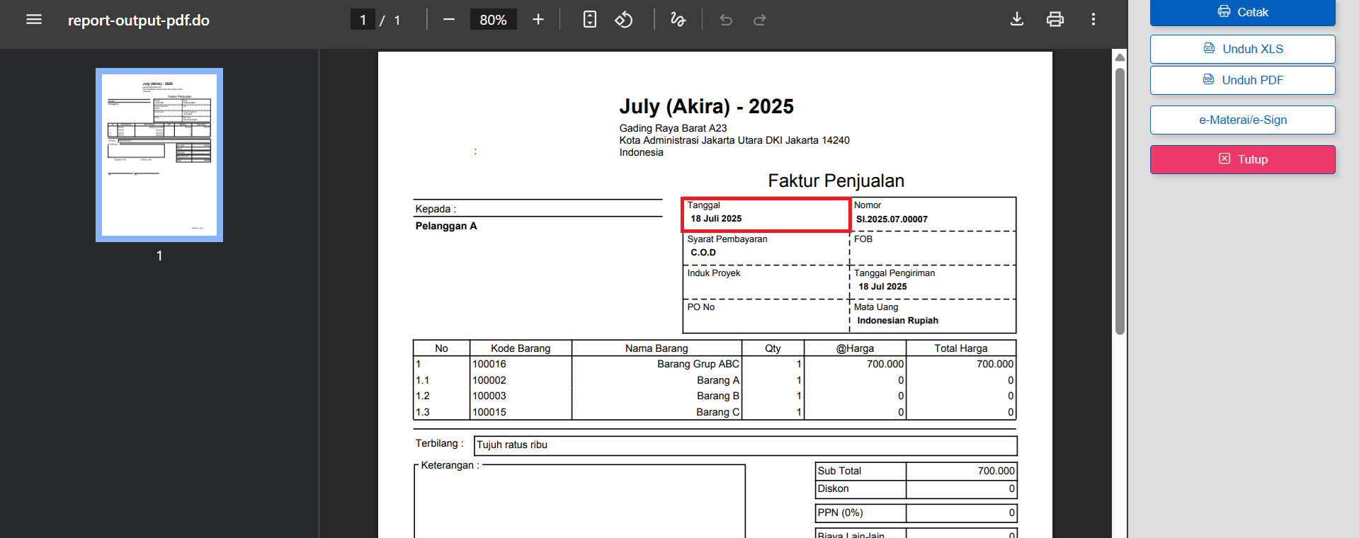Download the PDF file
Screen dimensions: 1359x538
tap(1017, 20)
